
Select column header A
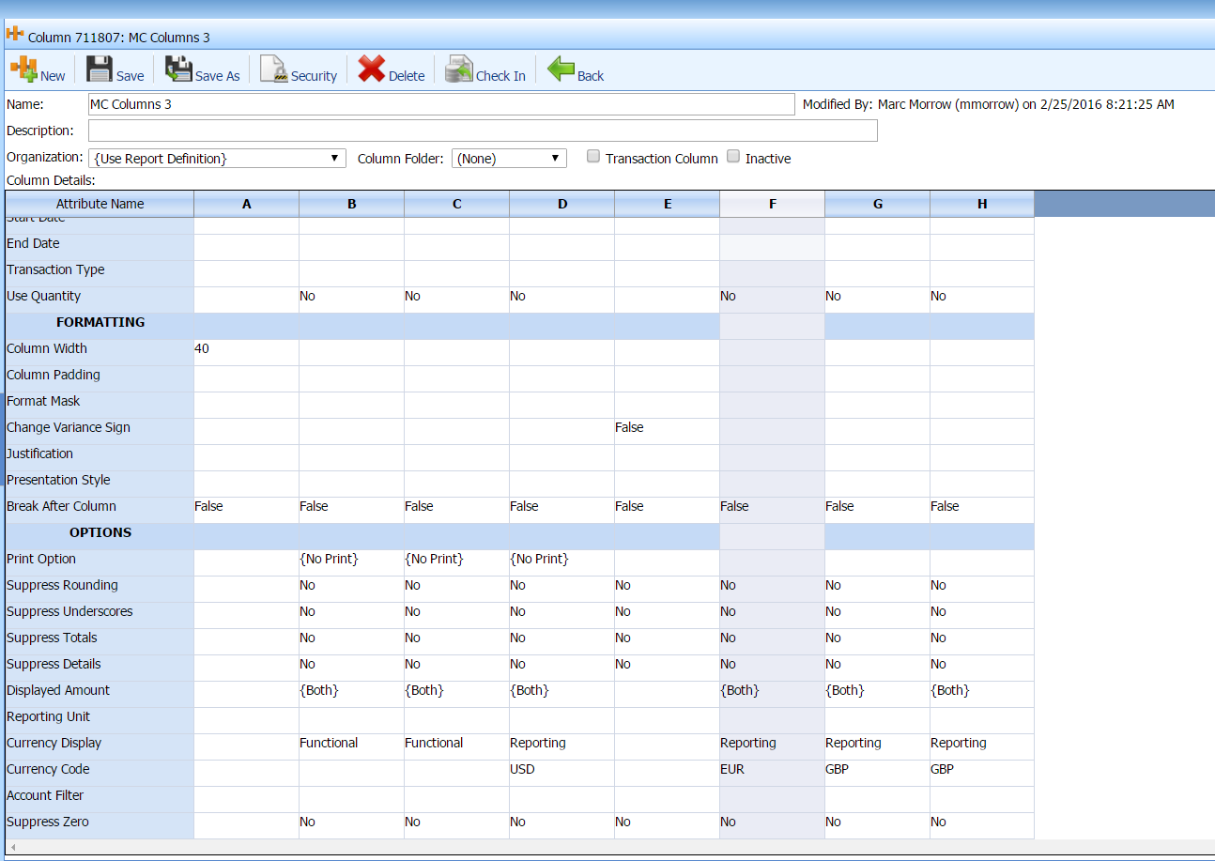point(247,204)
